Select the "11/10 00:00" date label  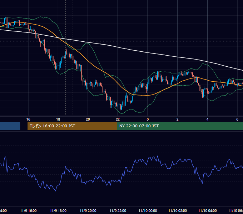tap(148, 210)
